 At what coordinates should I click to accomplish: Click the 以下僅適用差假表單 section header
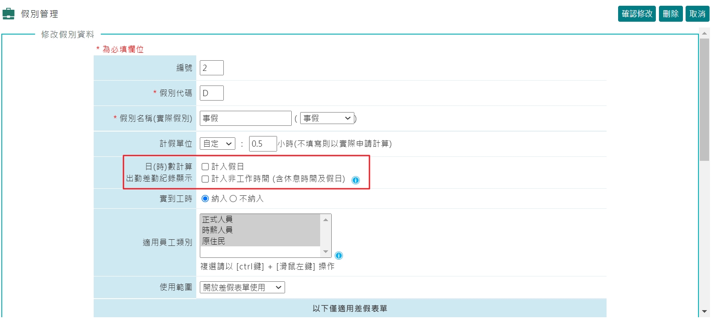click(x=350, y=308)
